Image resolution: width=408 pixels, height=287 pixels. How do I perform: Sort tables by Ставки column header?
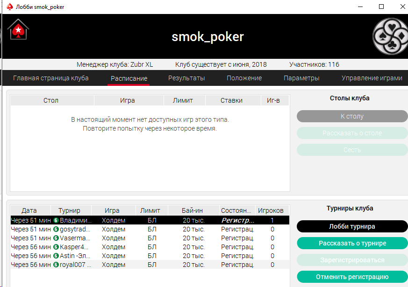point(233,100)
